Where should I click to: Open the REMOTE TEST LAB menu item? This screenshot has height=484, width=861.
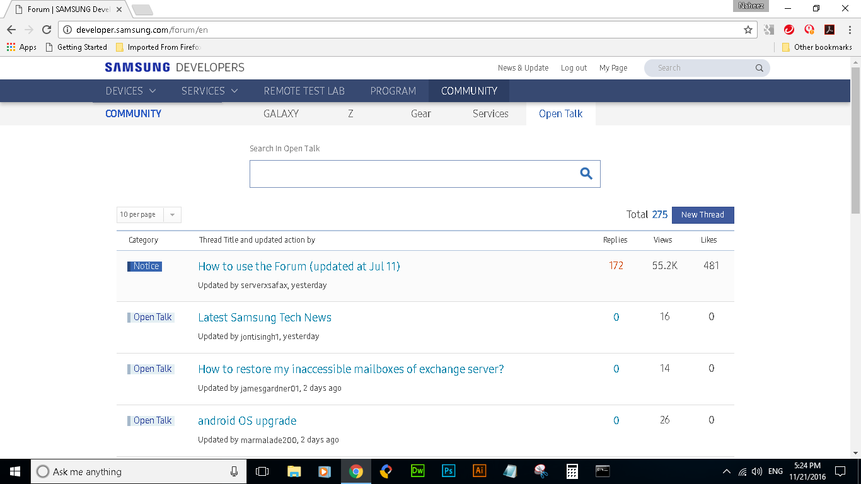(x=304, y=91)
